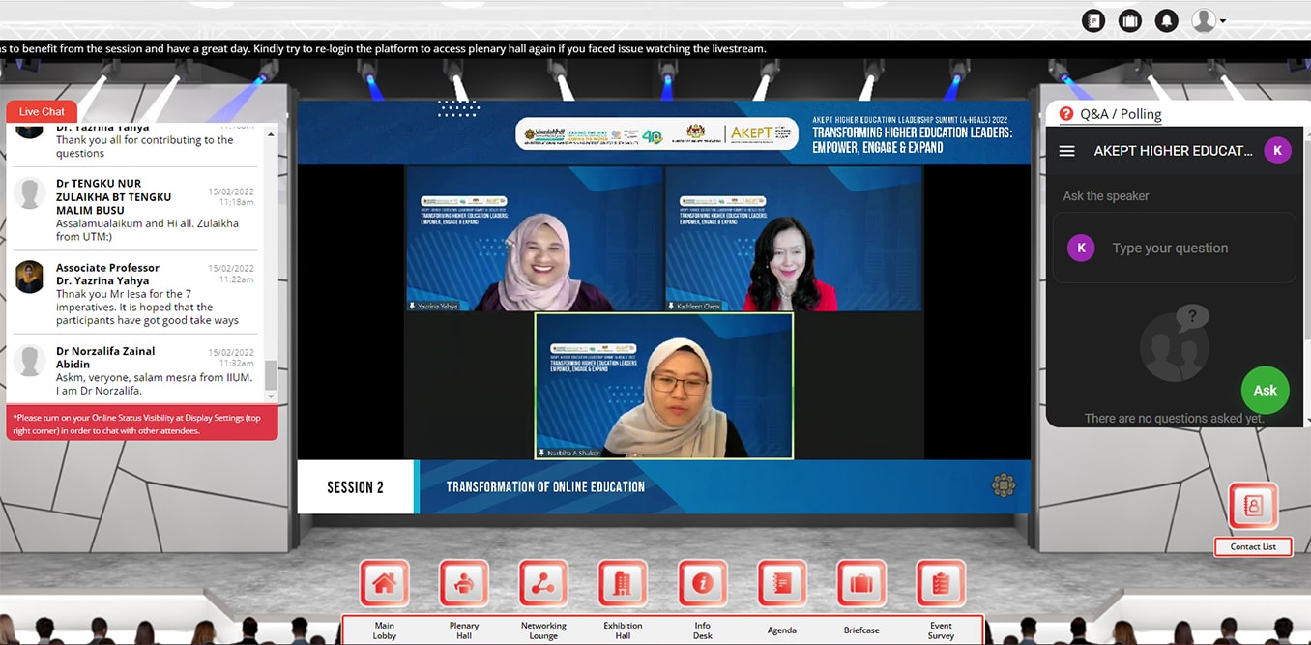
Task: Click the "AKEPT HIGHER EDUCAT..." Q&A title
Action: coord(1173,151)
